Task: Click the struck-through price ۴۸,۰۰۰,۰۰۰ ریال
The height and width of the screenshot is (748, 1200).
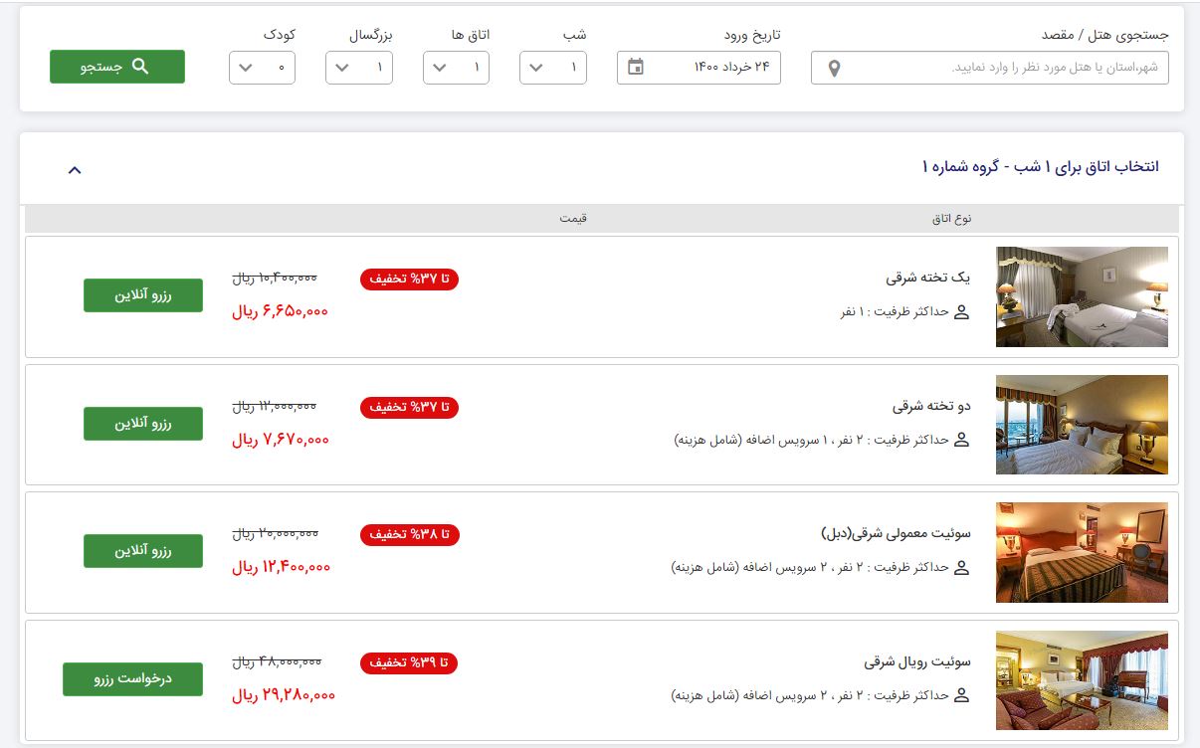Action: pyautogui.click(x=277, y=661)
